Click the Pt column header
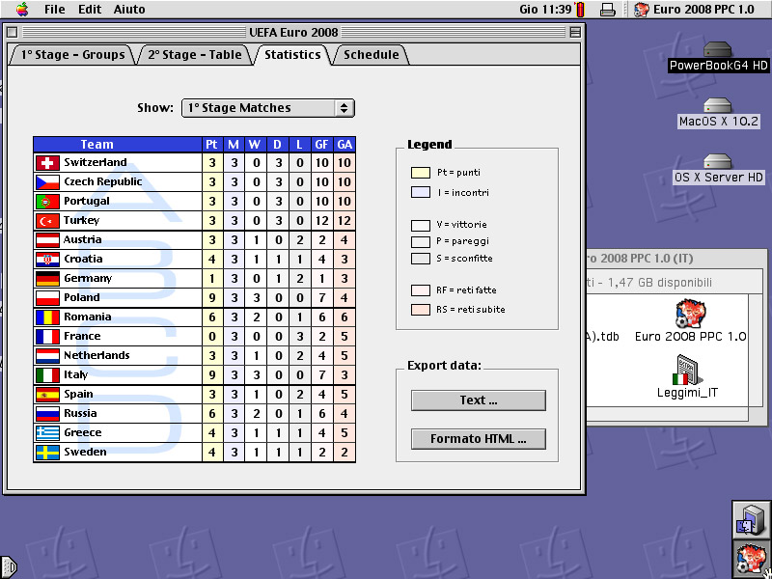 (x=211, y=145)
